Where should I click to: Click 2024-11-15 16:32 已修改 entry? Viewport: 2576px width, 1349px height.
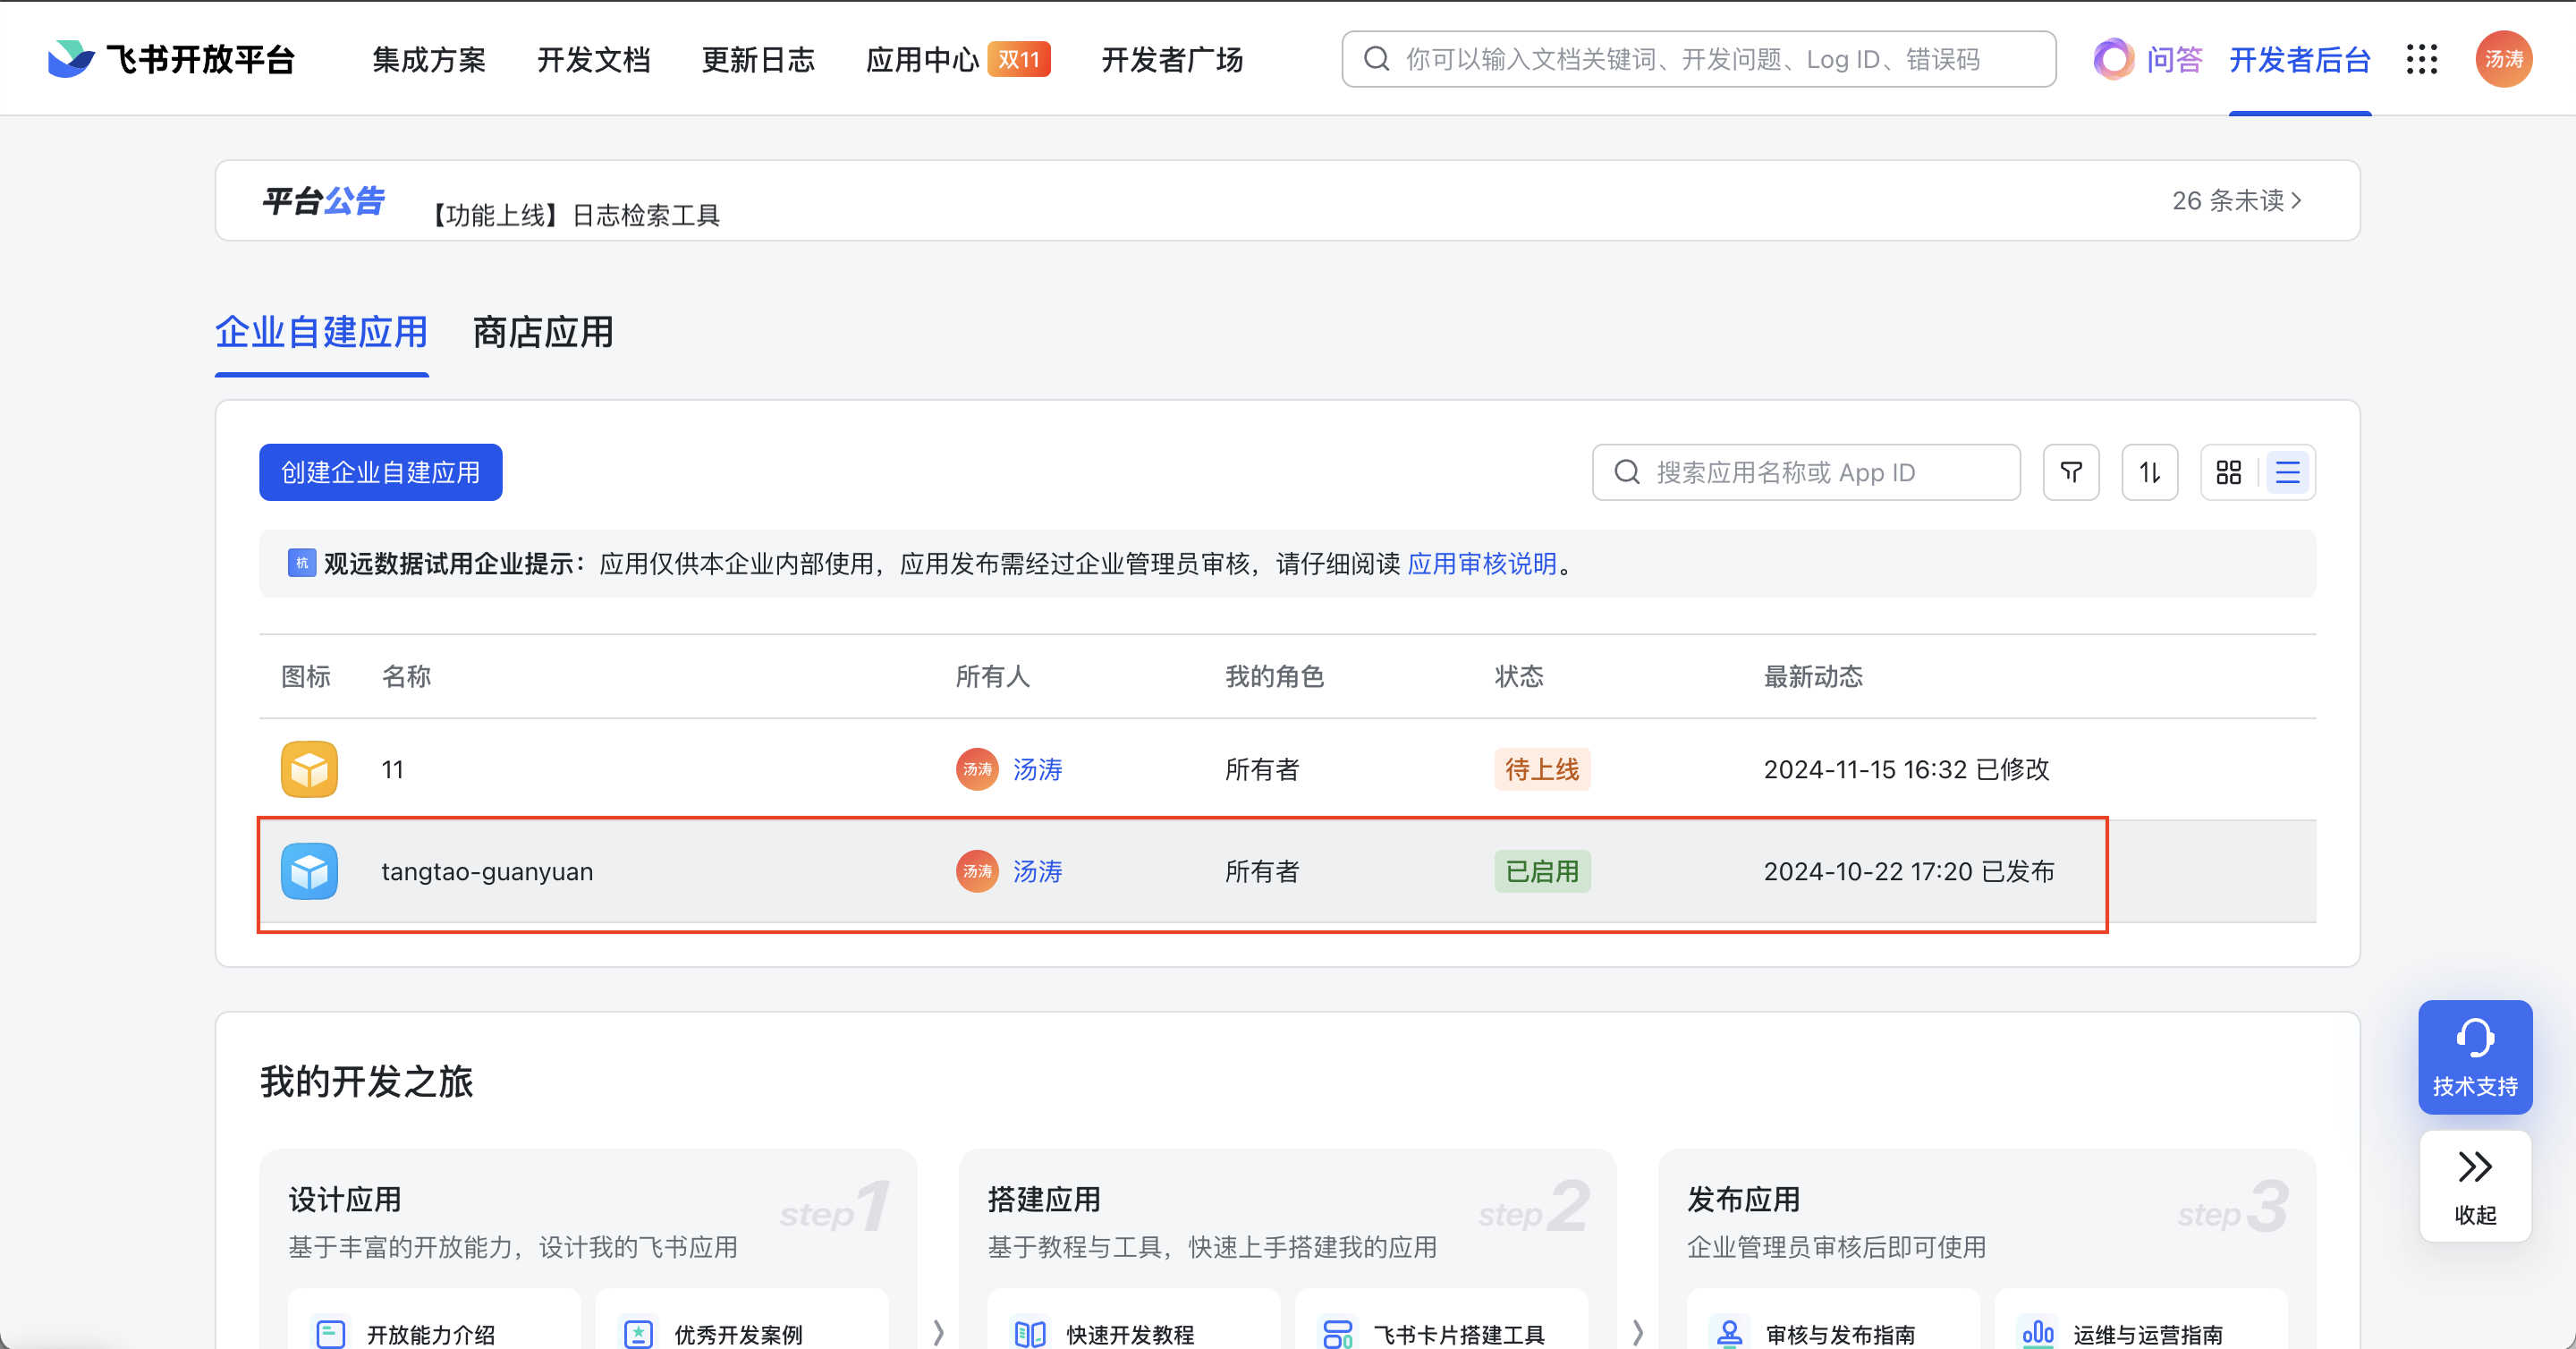(1906, 769)
